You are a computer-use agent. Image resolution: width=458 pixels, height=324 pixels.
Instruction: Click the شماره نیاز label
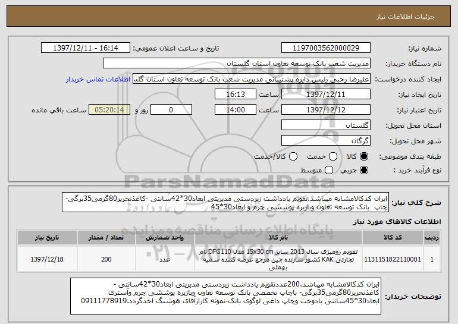pos(424,48)
